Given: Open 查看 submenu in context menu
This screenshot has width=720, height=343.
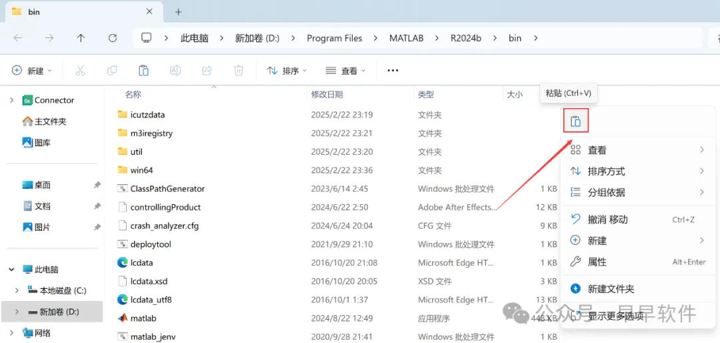Looking at the screenshot, I should click(x=638, y=150).
